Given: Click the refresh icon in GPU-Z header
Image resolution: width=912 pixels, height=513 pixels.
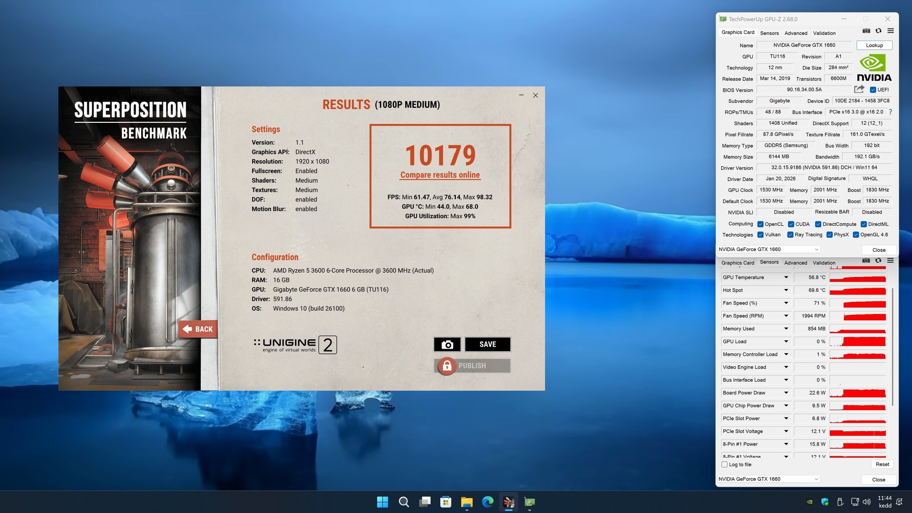Looking at the screenshot, I should (878, 31).
